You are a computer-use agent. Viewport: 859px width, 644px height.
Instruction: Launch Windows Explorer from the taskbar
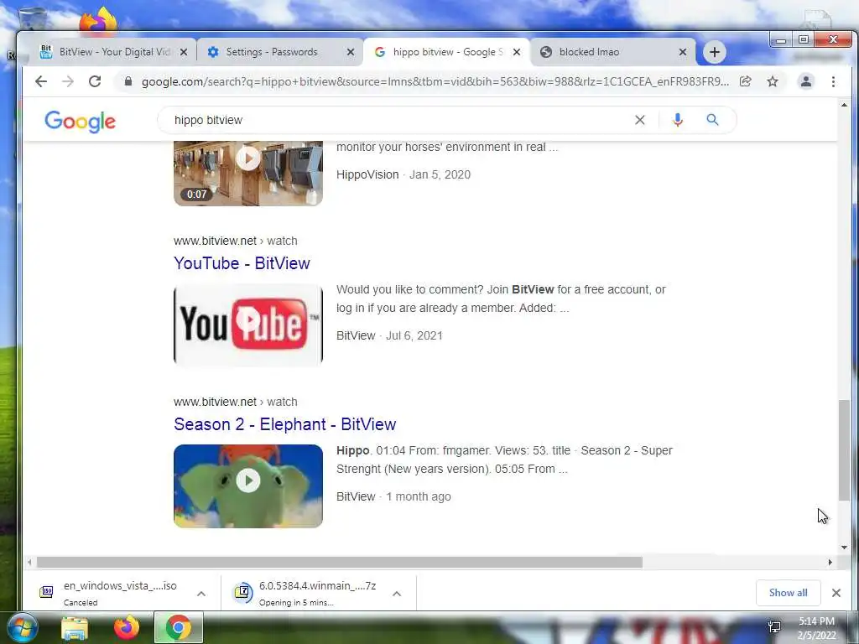coord(75,627)
